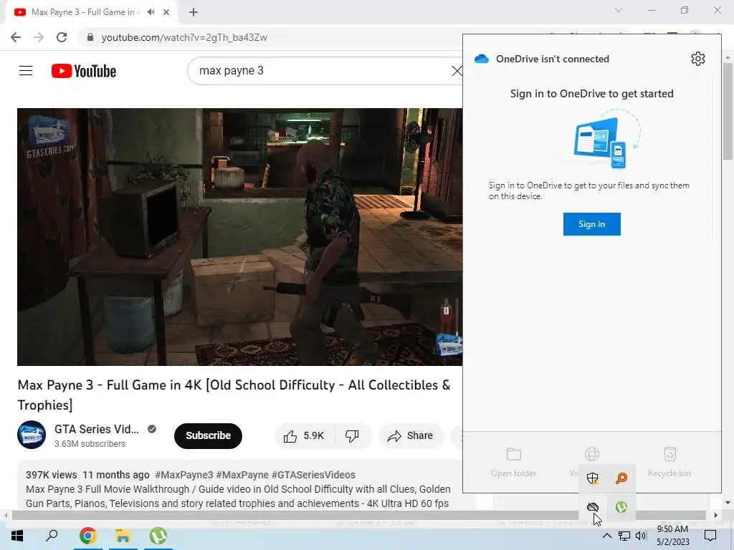This screenshot has width=734, height=550.
Task: Click the #GTASeriesVideos hashtag
Action: click(313, 475)
